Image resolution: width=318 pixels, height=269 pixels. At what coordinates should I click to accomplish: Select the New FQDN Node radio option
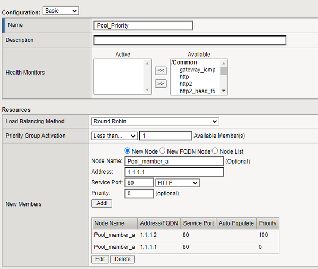point(163,151)
